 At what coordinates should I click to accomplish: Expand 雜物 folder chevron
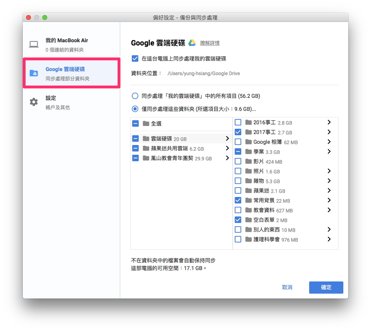click(329, 181)
